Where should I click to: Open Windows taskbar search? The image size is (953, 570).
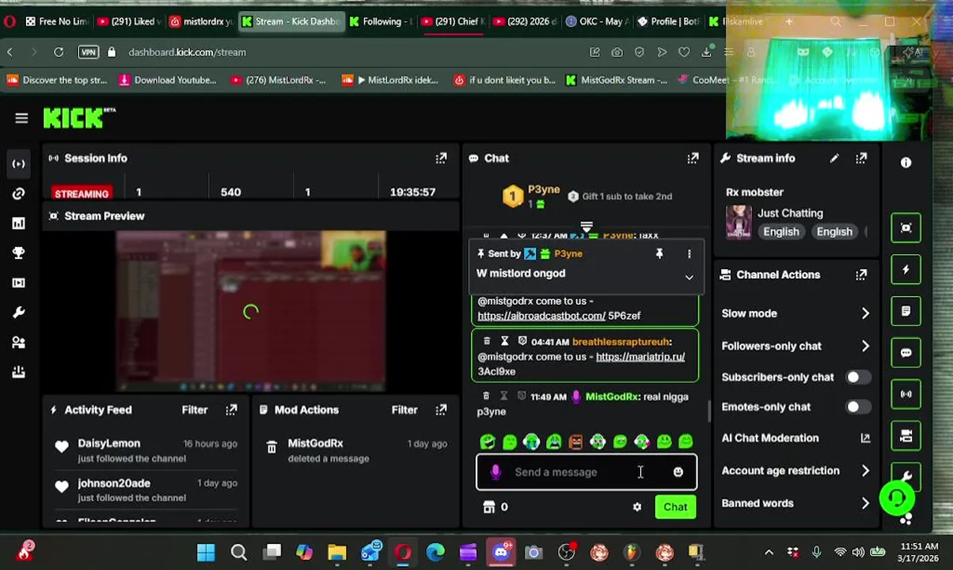pyautogui.click(x=238, y=552)
